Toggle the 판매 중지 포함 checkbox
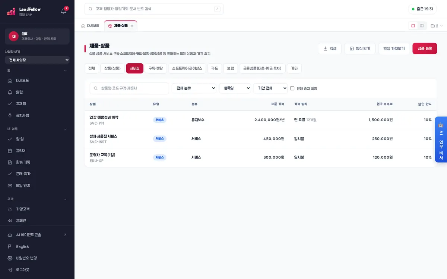 tap(292, 88)
